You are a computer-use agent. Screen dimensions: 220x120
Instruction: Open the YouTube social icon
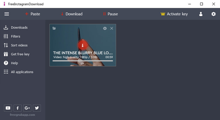(x=8, y=108)
